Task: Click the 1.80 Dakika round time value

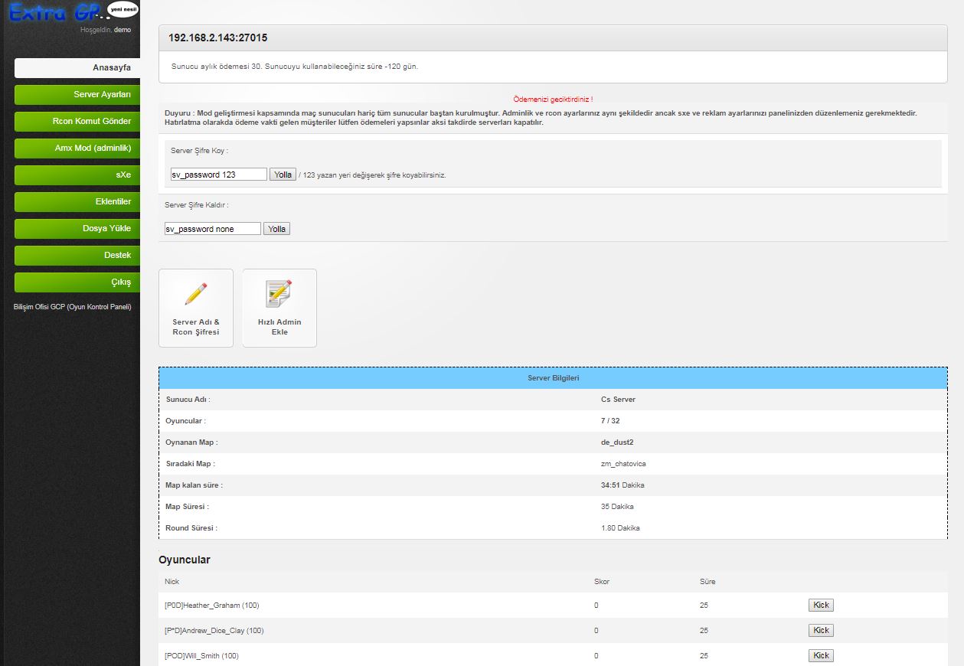Action: coord(620,528)
